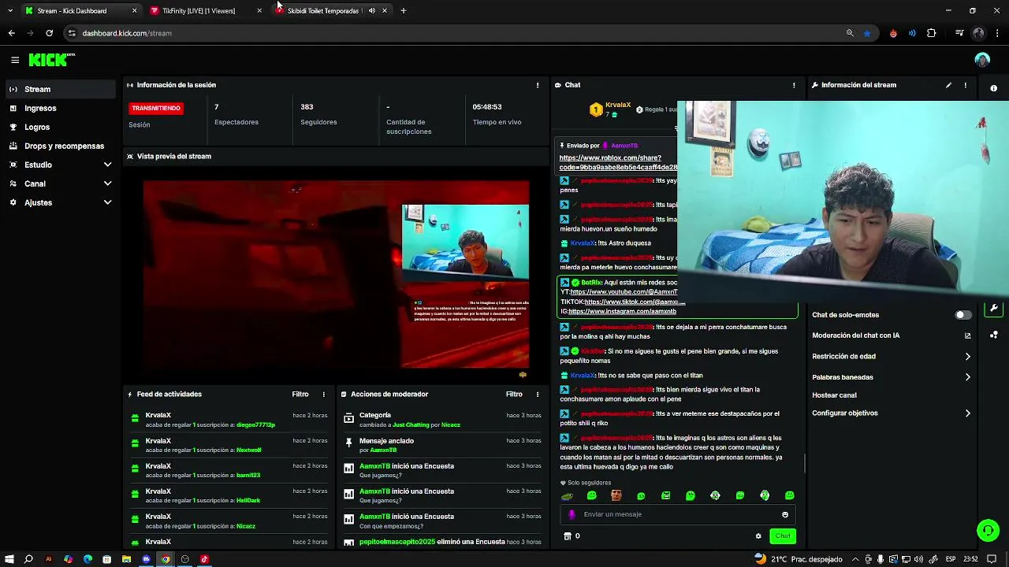
Task: Go to Drops y recompensas in sidebar
Action: coord(60,146)
